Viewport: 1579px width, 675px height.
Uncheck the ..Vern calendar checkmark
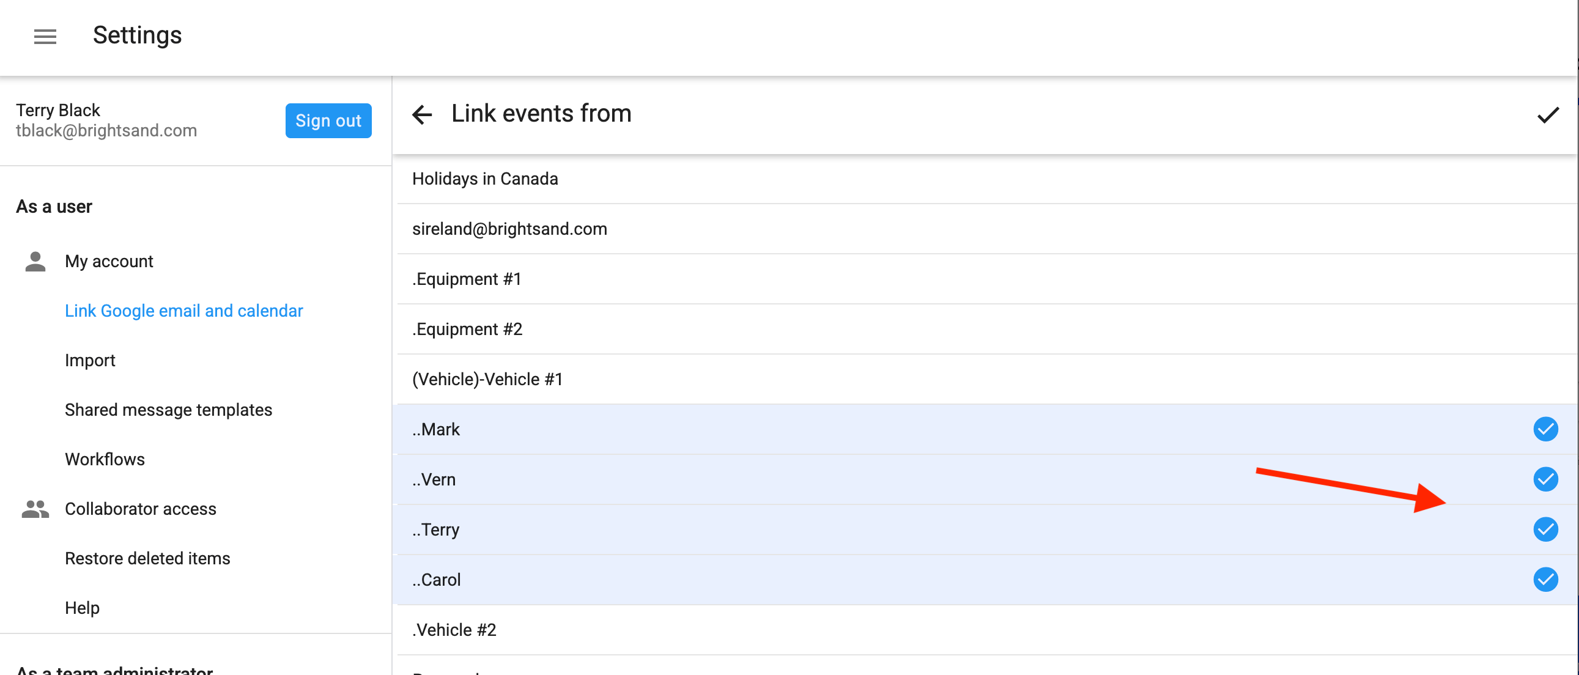pos(1545,479)
